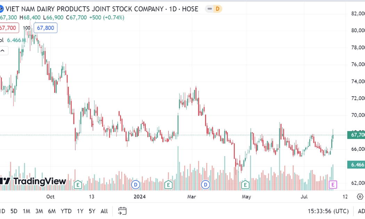Click the 67,700 current price axis label
The height and width of the screenshot is (219, 365).
coord(356,135)
